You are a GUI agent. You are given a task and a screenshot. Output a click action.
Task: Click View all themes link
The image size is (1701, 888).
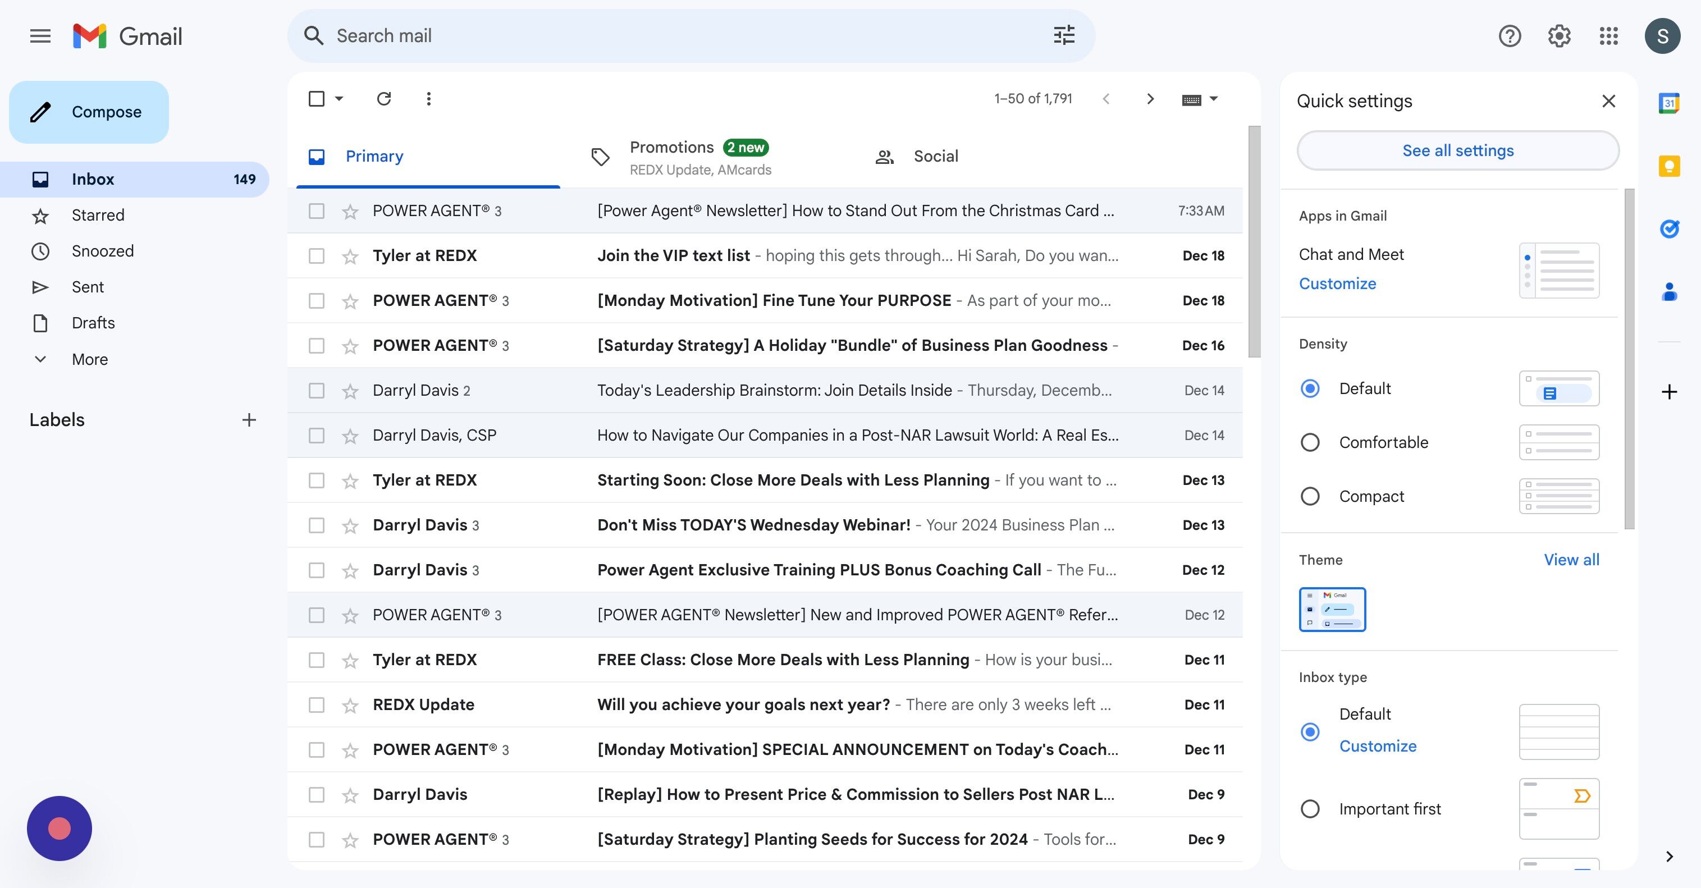point(1571,560)
